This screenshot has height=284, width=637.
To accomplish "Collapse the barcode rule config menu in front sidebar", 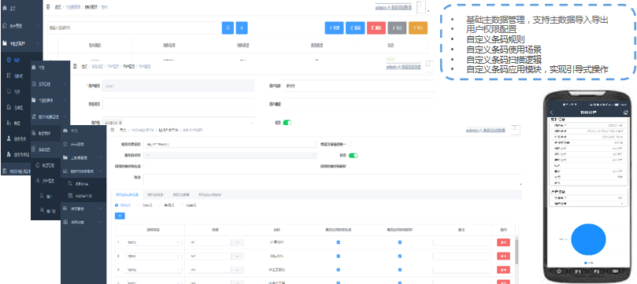I will 83,172.
